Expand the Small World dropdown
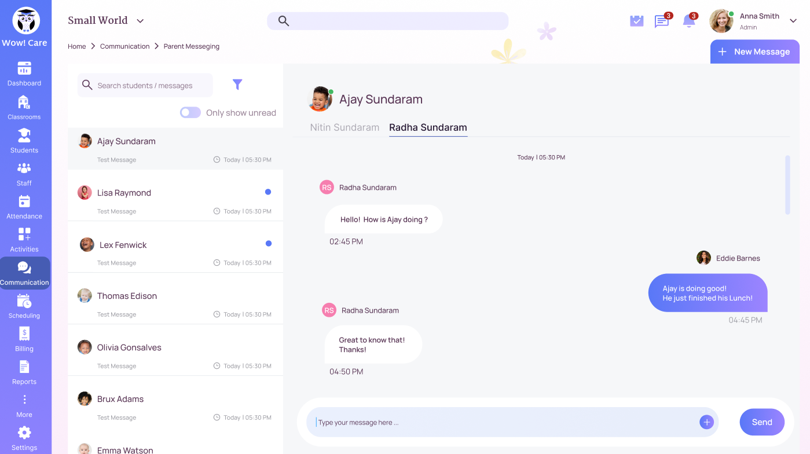The image size is (810, 454). tap(140, 21)
